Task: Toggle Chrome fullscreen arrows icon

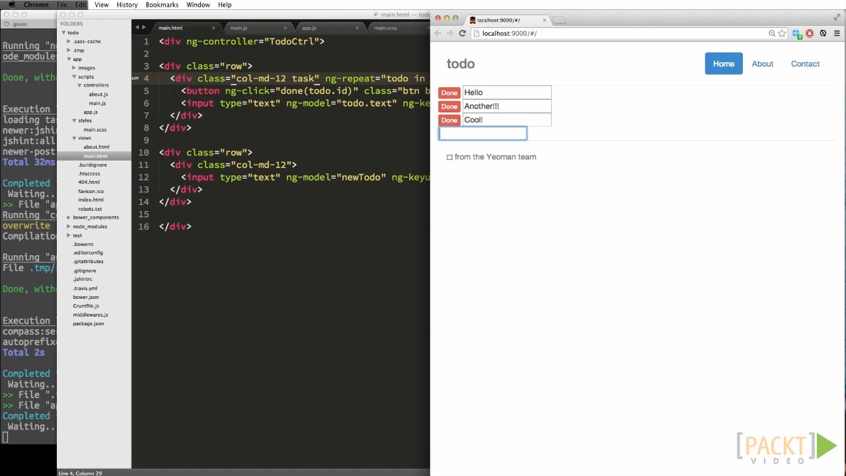Action: [x=837, y=17]
